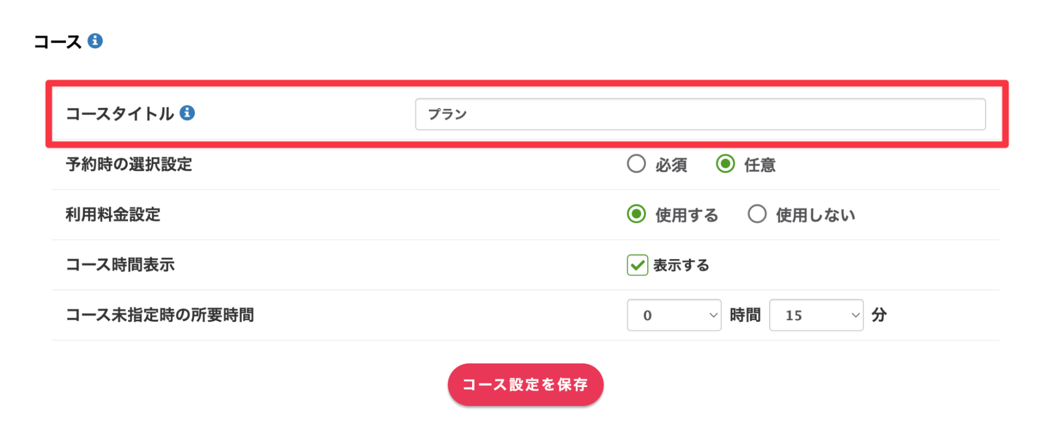Click the コース未指定時の所要時間 row label
Image resolution: width=1053 pixels, height=445 pixels.
(160, 315)
